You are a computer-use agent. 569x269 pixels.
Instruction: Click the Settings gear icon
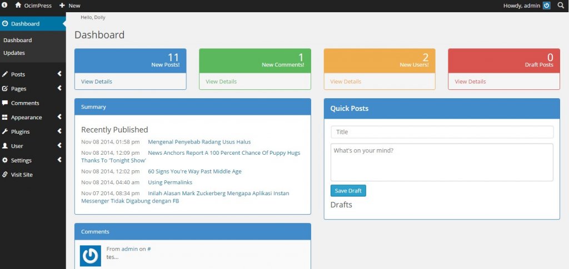[x=4, y=160]
